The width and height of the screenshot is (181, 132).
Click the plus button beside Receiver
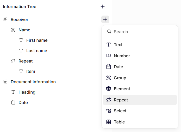click(105, 19)
